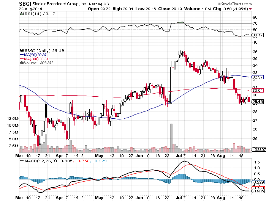This screenshot has width=266, height=201.
Task: Click the Apr label on MACD axis
Action: click(59, 198)
